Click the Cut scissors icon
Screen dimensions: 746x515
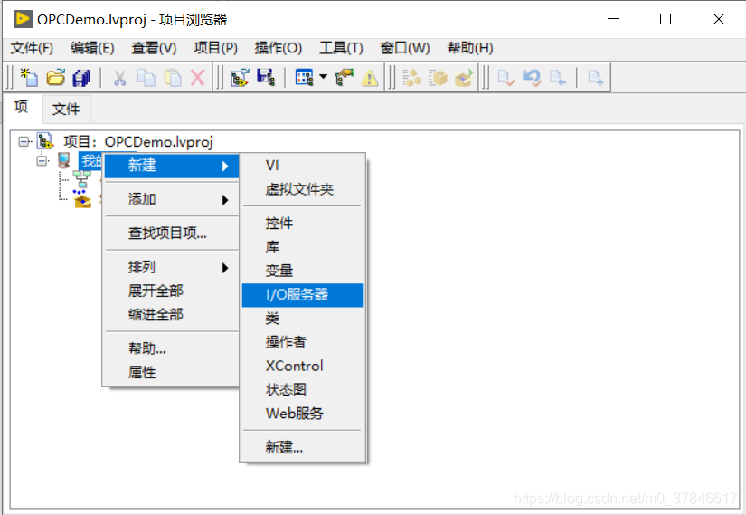[x=119, y=78]
